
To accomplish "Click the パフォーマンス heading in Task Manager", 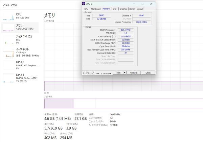I will [10, 5].
